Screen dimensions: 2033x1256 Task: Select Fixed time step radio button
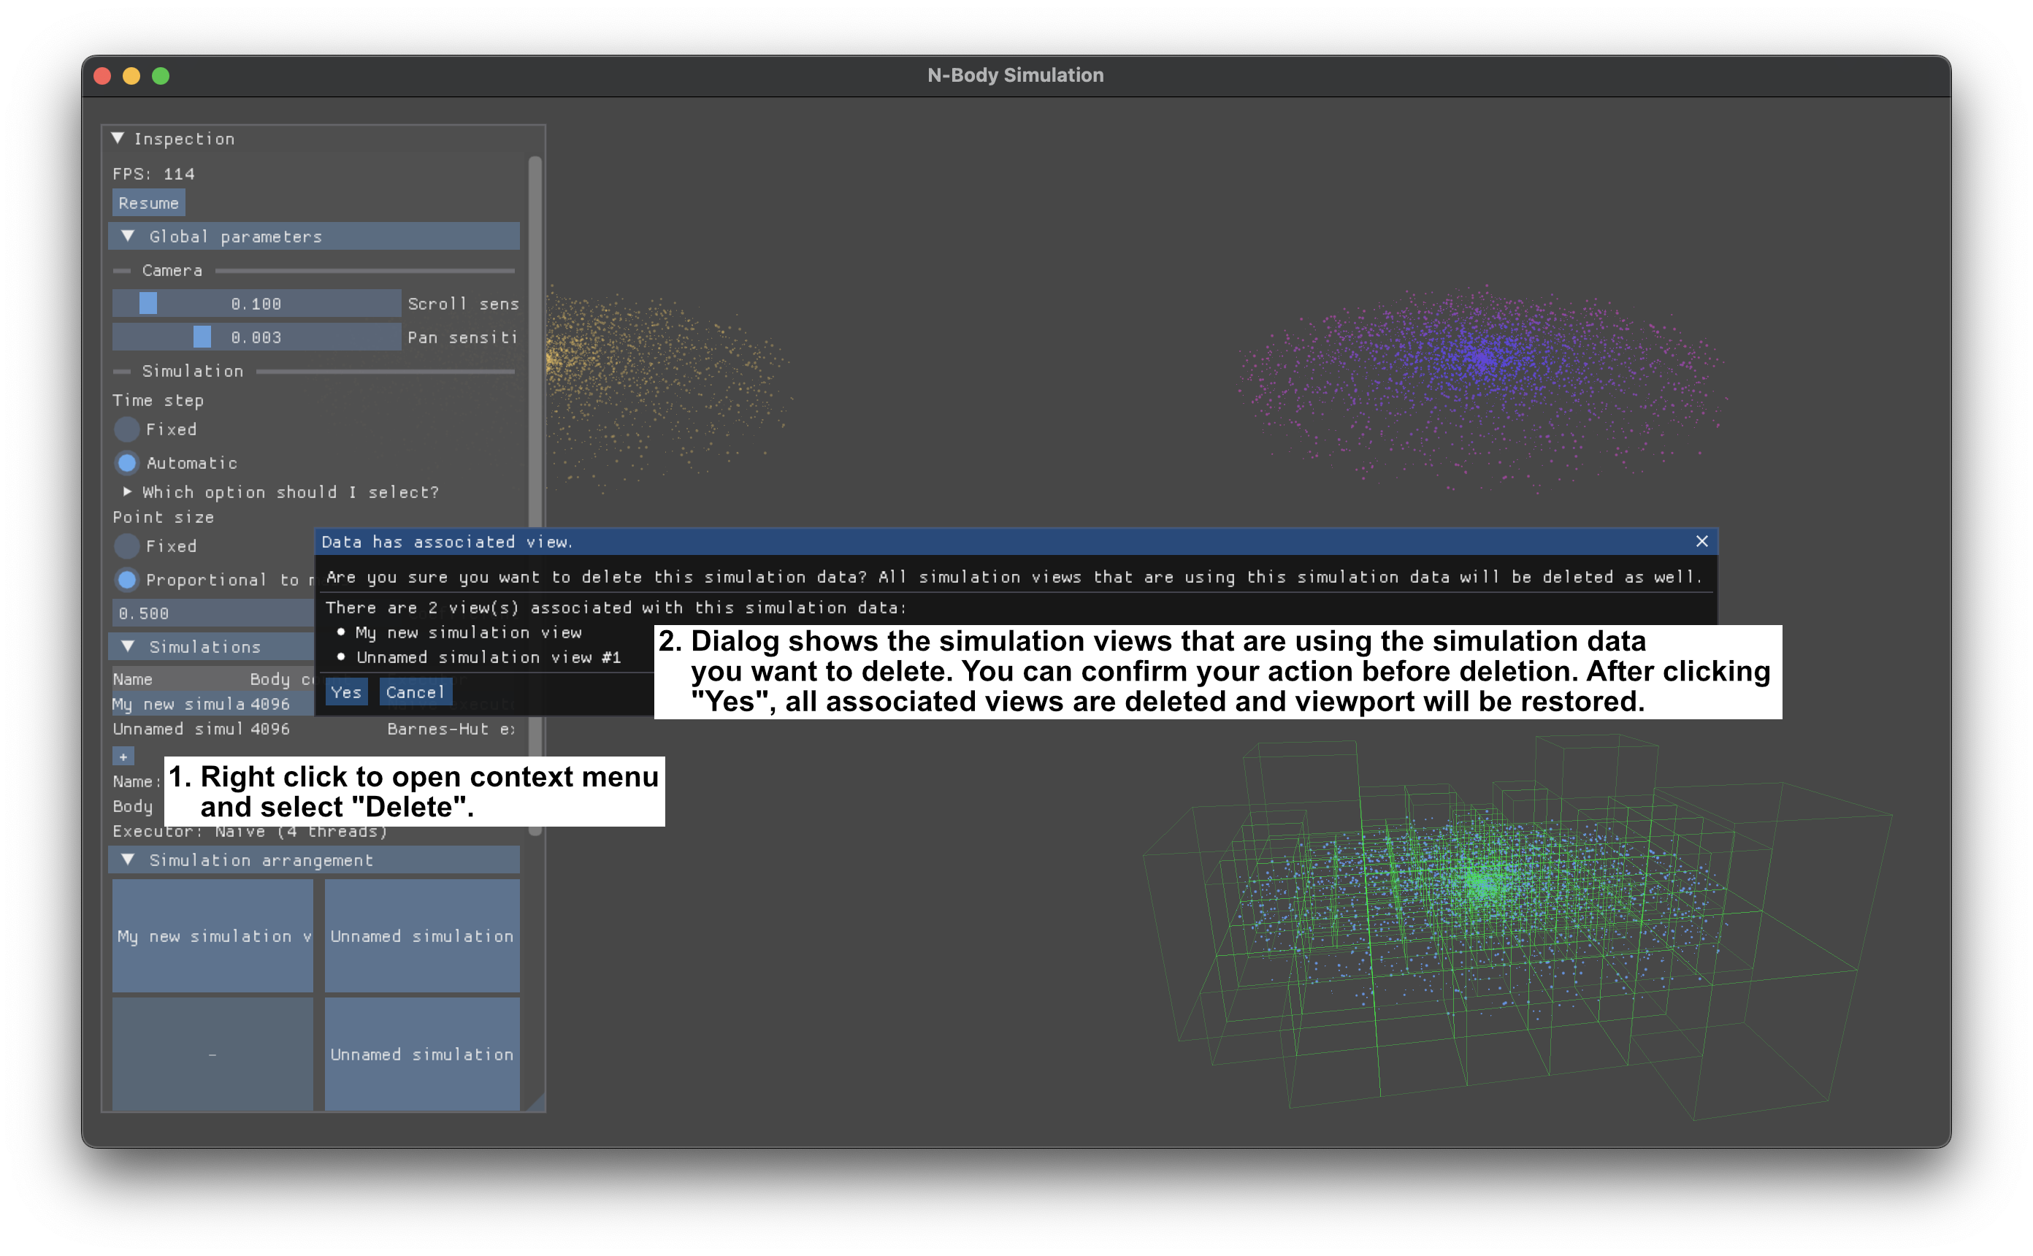(x=126, y=429)
